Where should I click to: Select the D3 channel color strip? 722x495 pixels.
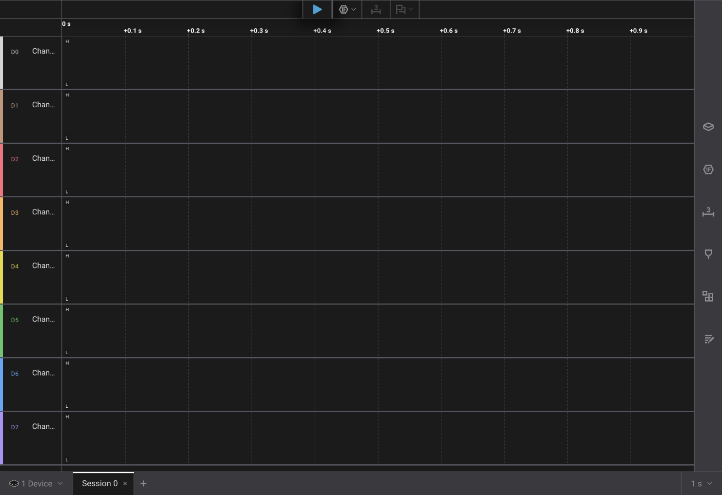tap(1, 223)
